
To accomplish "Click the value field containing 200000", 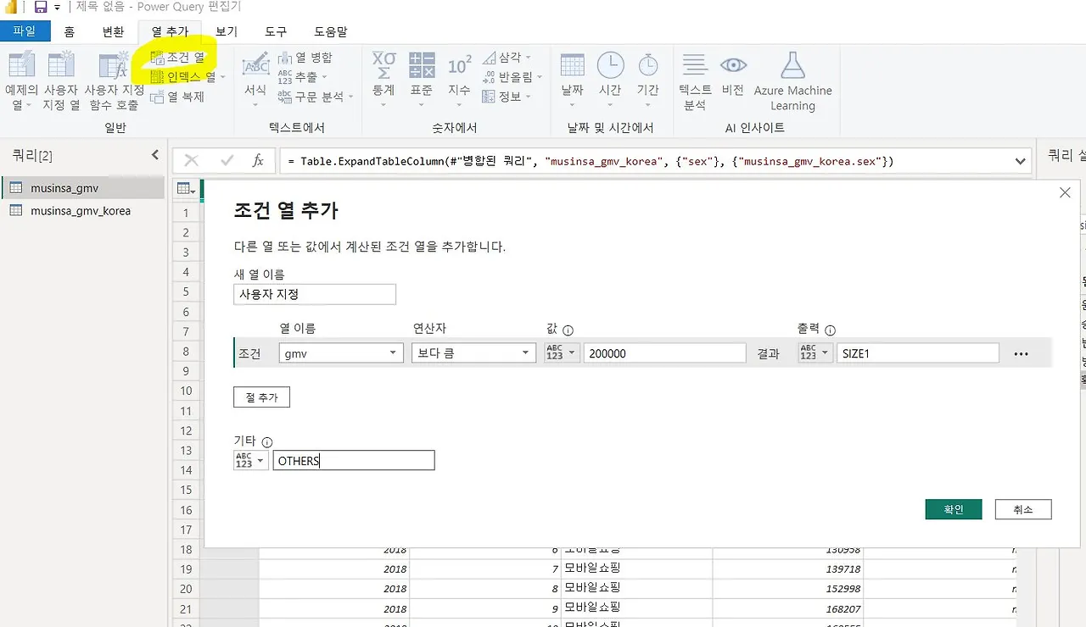I will pyautogui.click(x=664, y=353).
